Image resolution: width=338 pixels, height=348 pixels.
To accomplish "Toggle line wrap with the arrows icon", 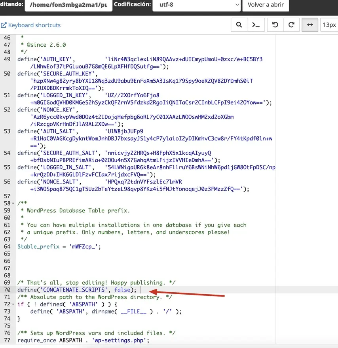I will click(310, 25).
